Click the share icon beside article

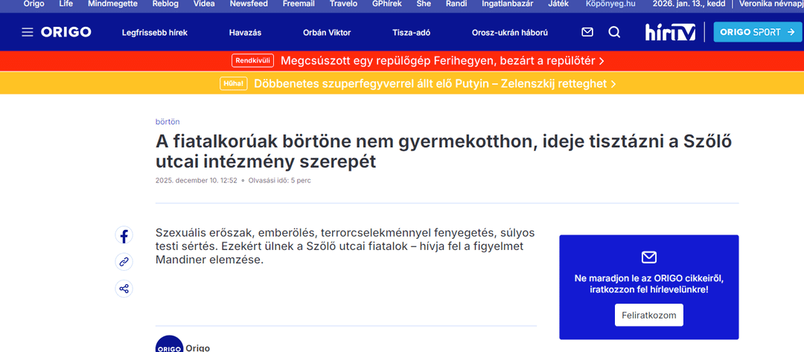pos(124,289)
